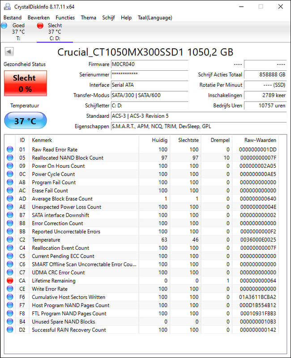
Task: Click the blue Goed status orb
Action: (4, 26)
